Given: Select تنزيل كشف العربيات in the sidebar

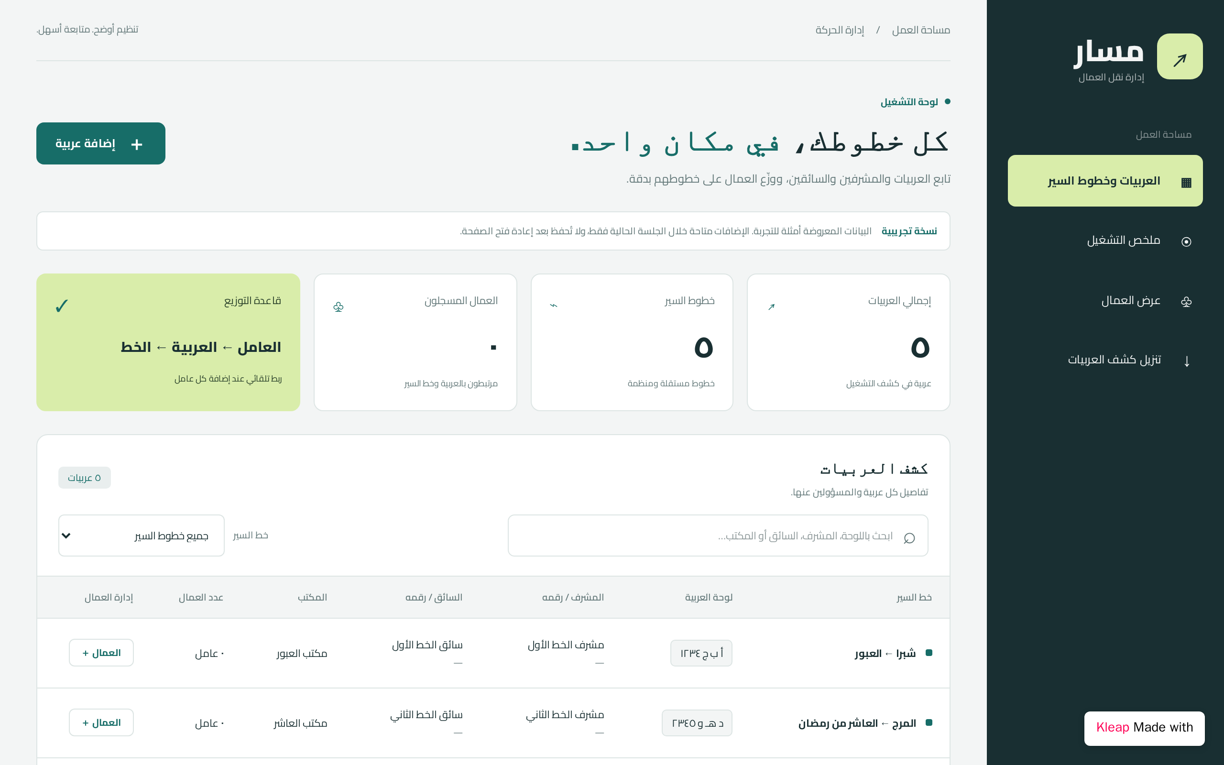Looking at the screenshot, I should click(1104, 360).
